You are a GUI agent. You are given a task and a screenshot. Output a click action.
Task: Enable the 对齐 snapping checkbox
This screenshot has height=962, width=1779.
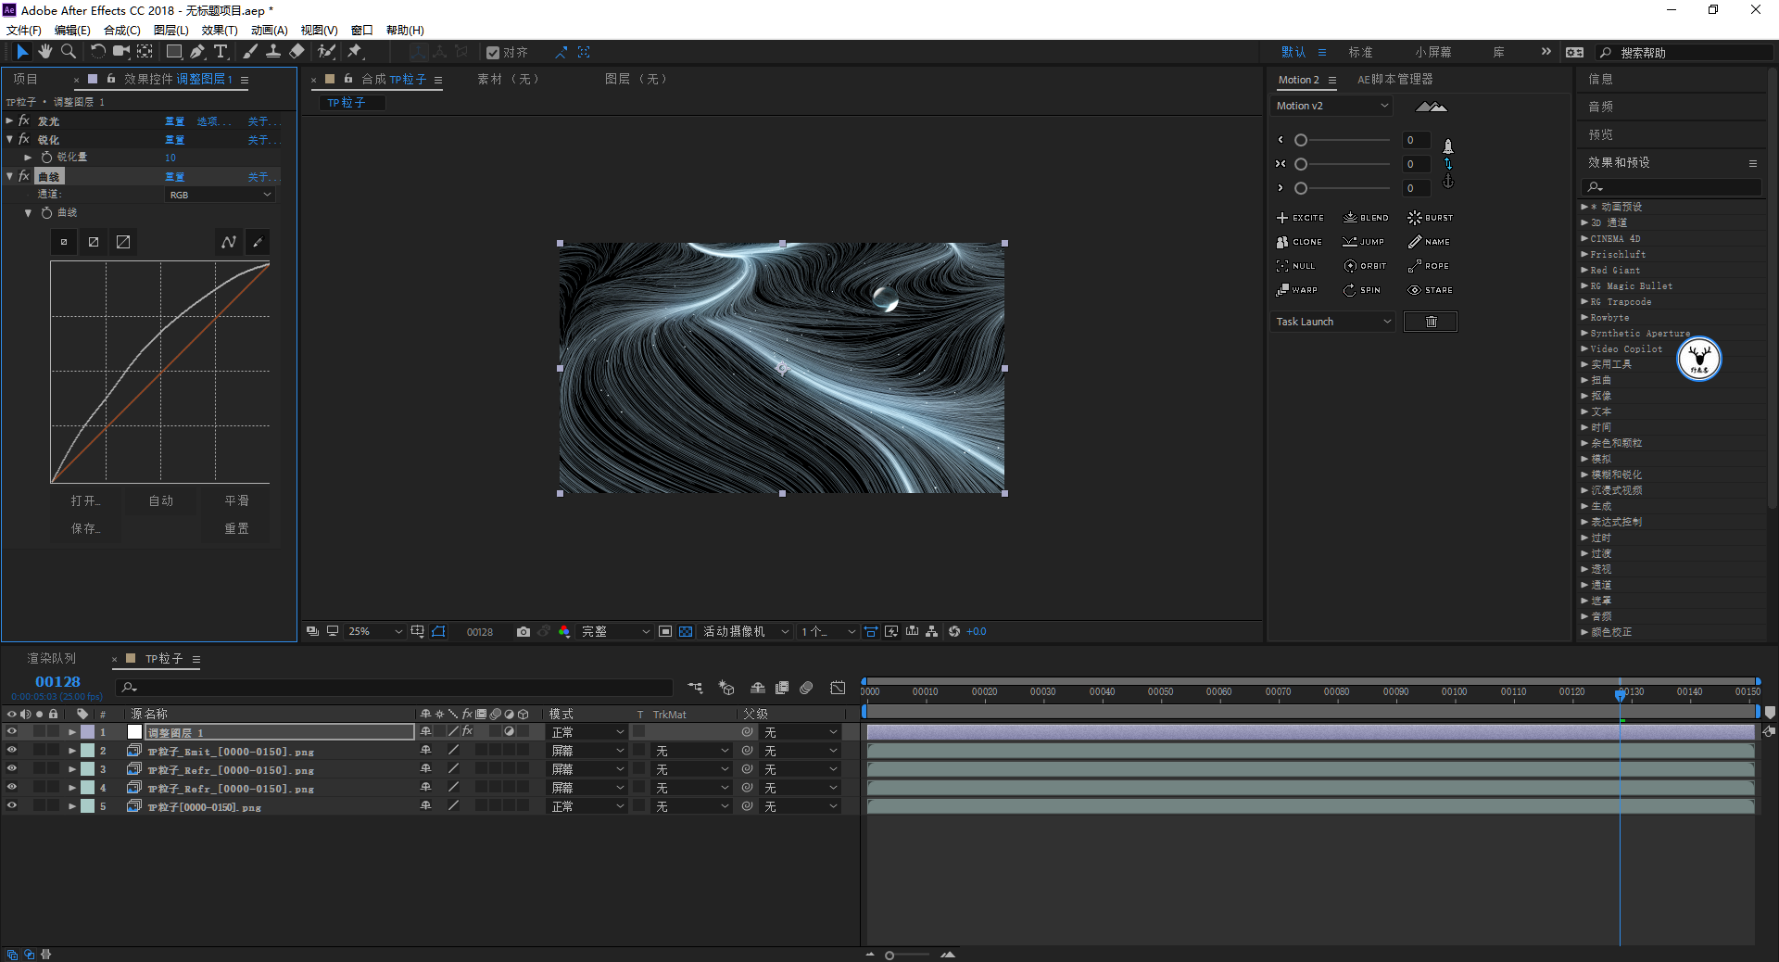click(x=493, y=53)
